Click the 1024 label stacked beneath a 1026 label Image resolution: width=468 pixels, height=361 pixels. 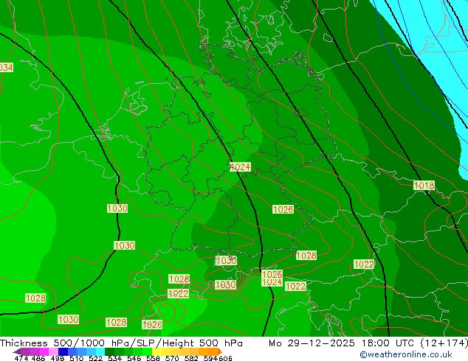pyautogui.click(x=272, y=282)
